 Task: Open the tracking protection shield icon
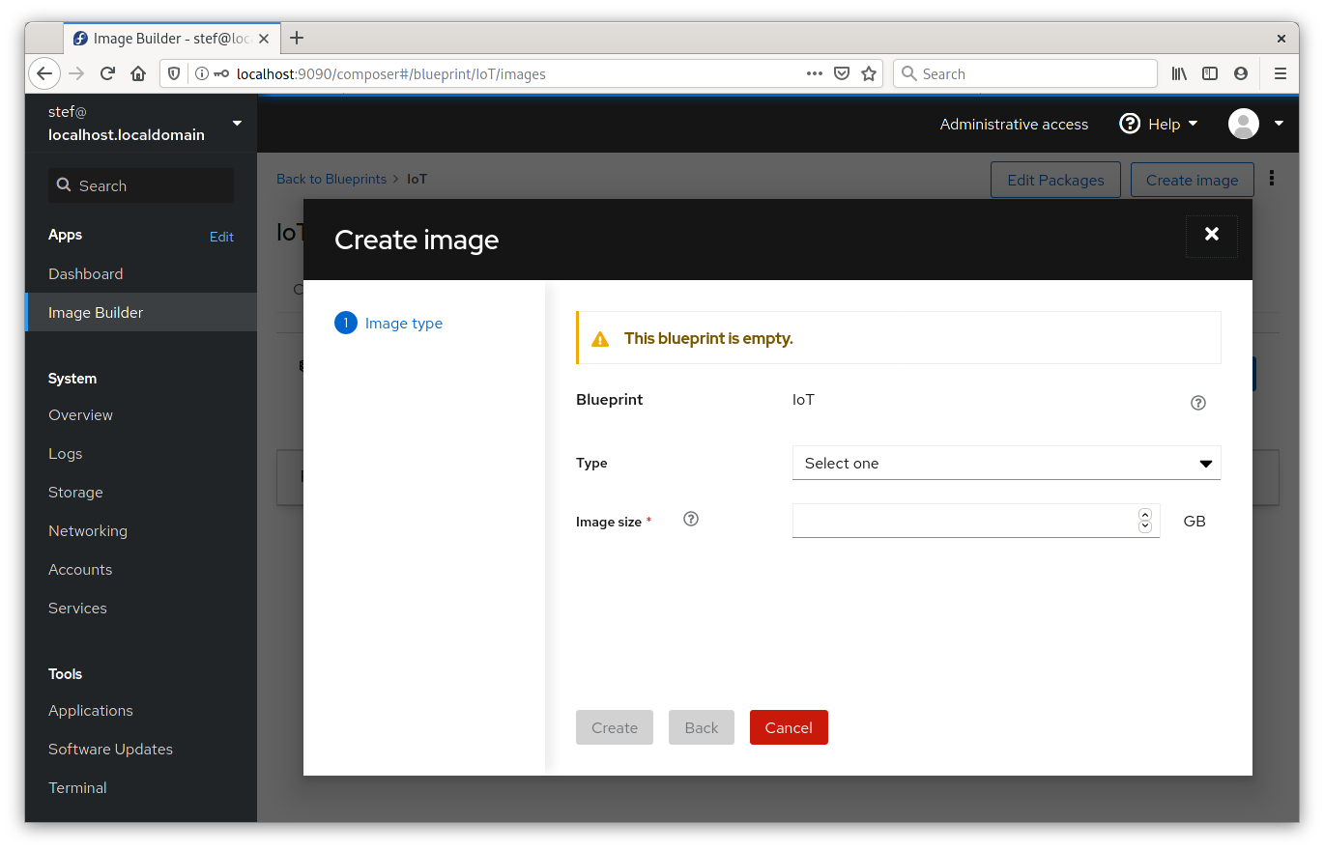point(175,73)
